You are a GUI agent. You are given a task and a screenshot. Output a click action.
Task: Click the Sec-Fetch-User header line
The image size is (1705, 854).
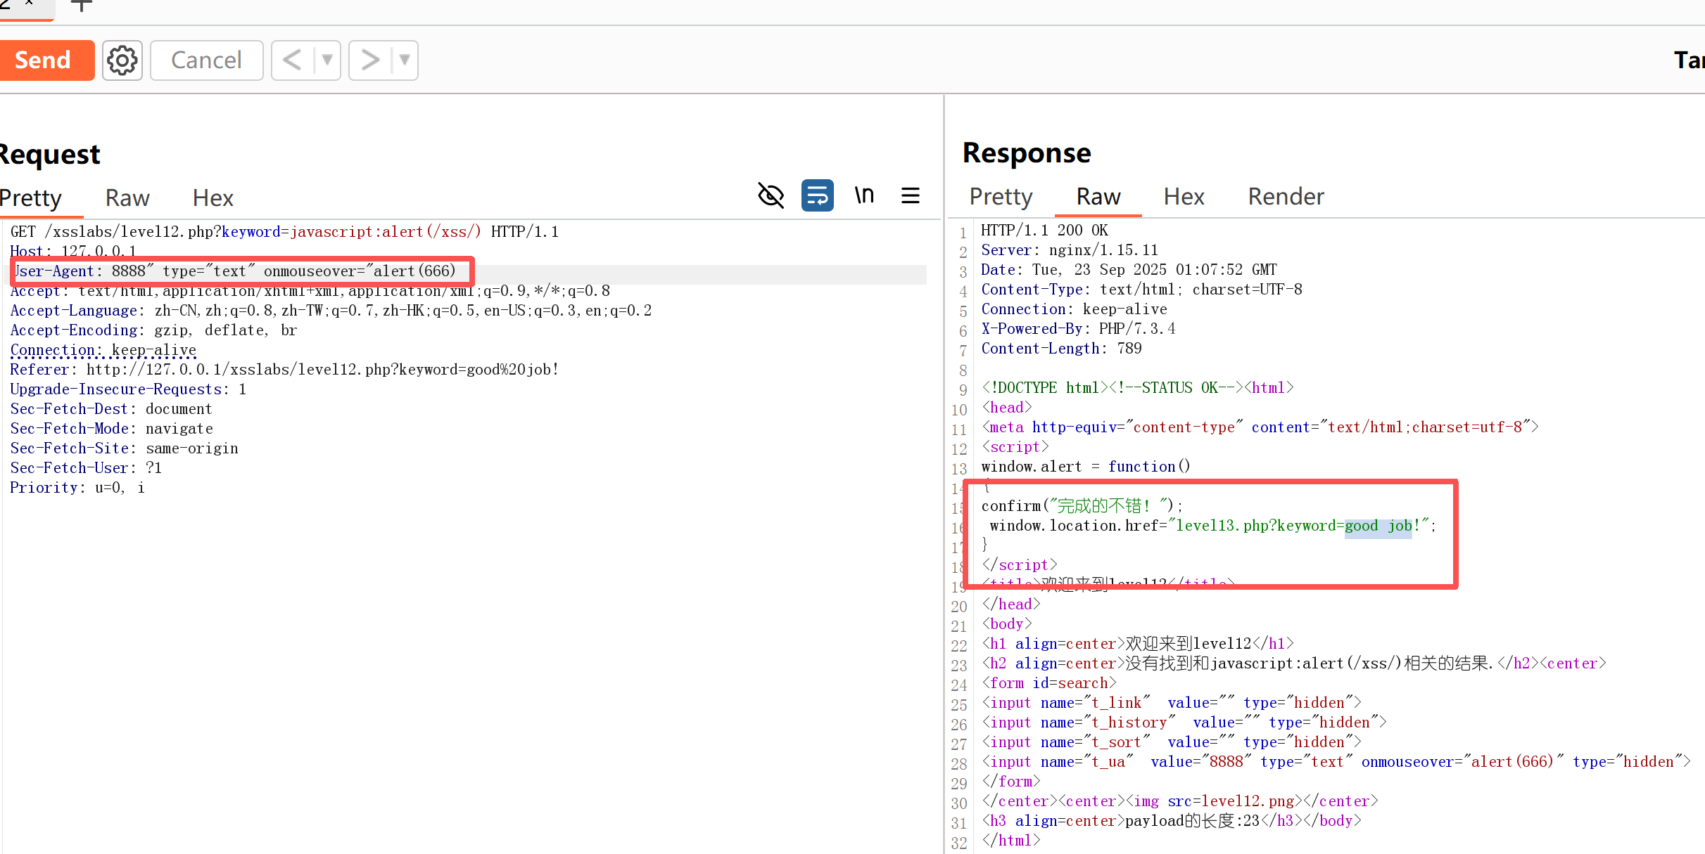click(x=86, y=468)
